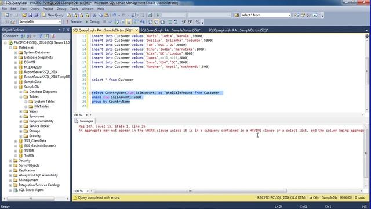Image resolution: width=371 pixels, height=209 pixels.
Task: Click the Msg 147 error message line
Action: click(x=112, y=127)
